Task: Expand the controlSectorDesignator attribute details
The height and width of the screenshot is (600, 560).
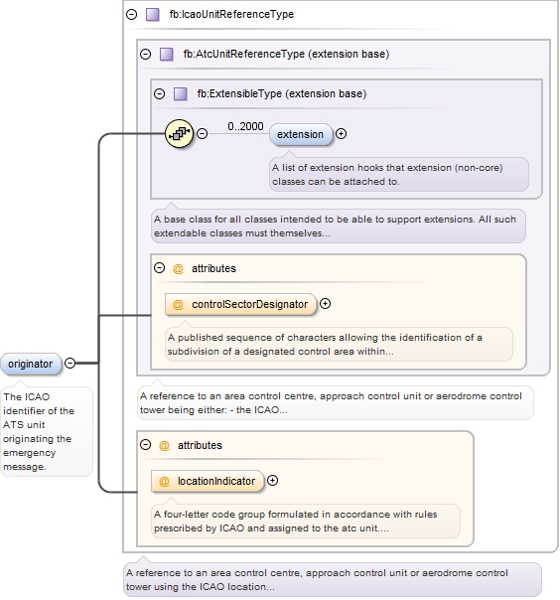Action: [325, 304]
